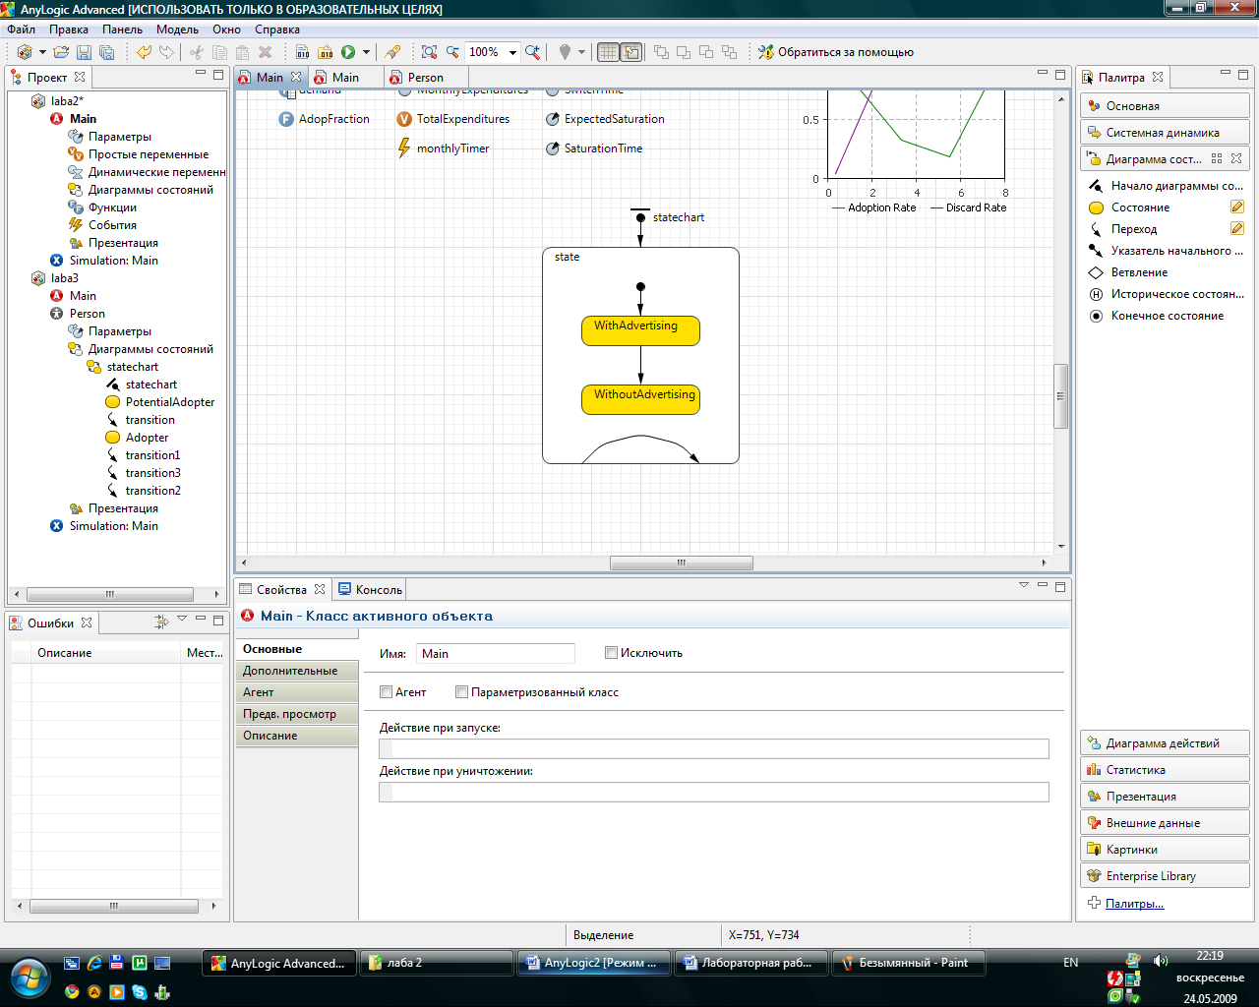The width and height of the screenshot is (1259, 1007).
Task: Click the 'Действие при запуске' input field
Action: coord(714,749)
